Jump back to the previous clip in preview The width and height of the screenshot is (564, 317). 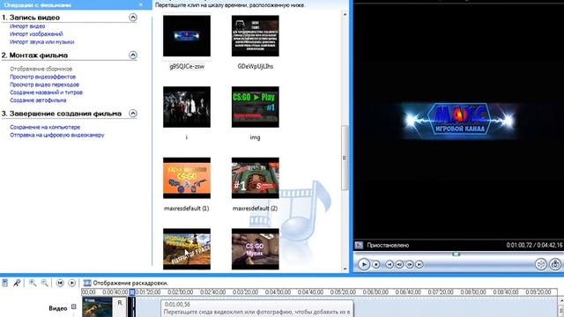coord(390,264)
